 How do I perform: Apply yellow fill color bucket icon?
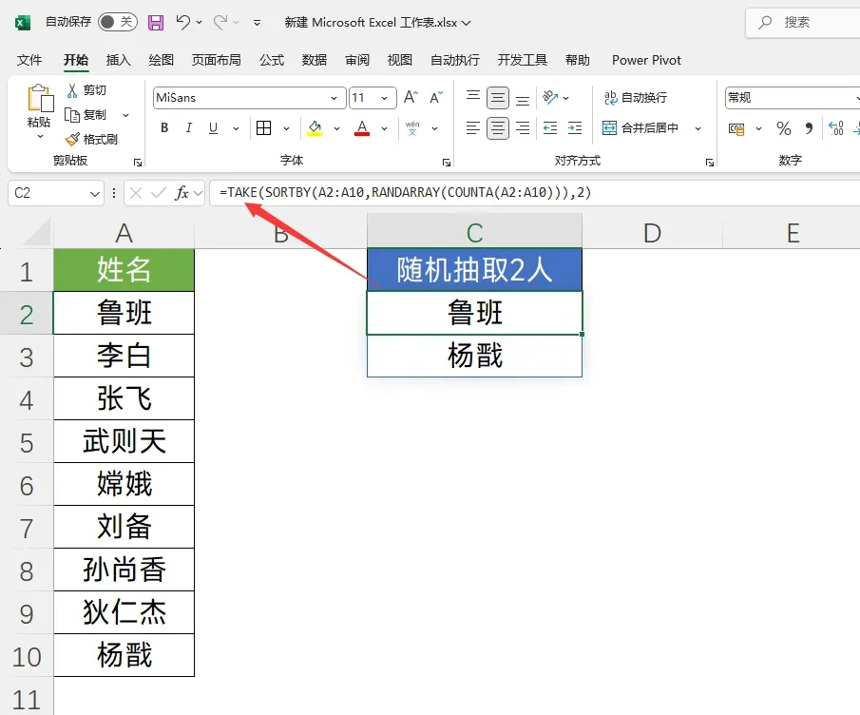315,128
